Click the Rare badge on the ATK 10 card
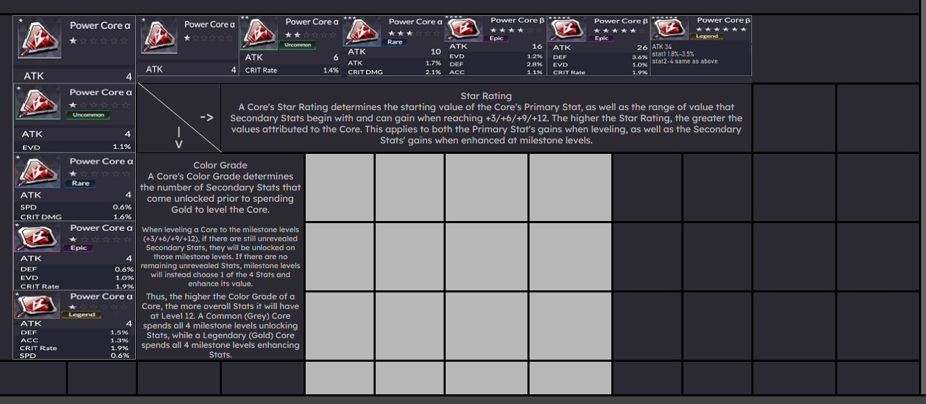Image resolution: width=926 pixels, height=404 pixels. pyautogui.click(x=395, y=42)
